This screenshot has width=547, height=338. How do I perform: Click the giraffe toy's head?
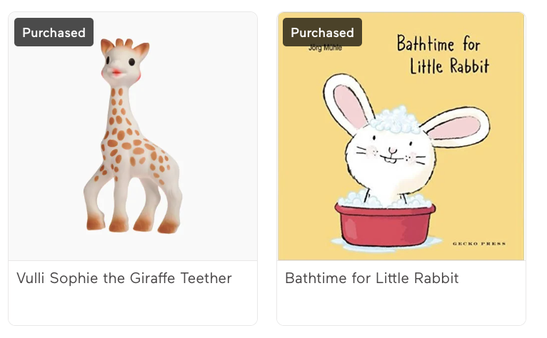click(123, 63)
